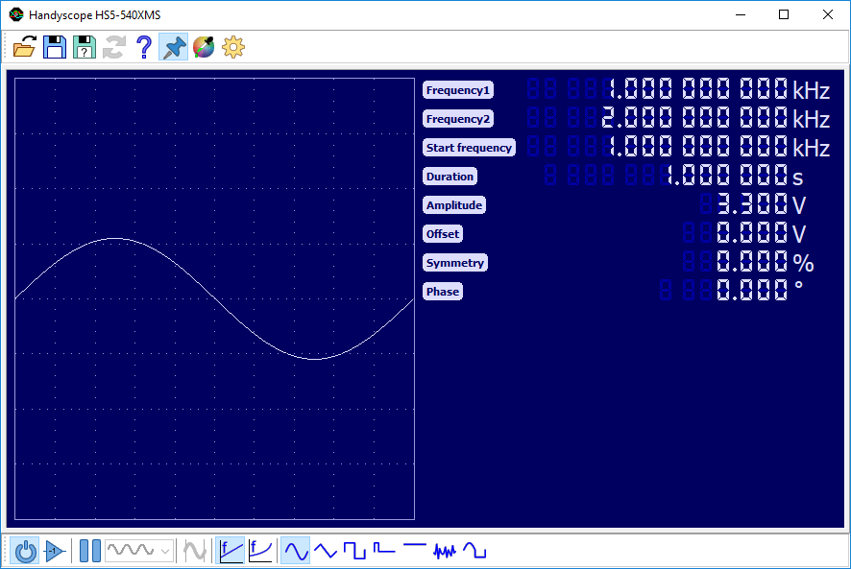Screen dimensions: 851x569
Task: Save settings with the blue floppy disk icon
Action: (55, 46)
